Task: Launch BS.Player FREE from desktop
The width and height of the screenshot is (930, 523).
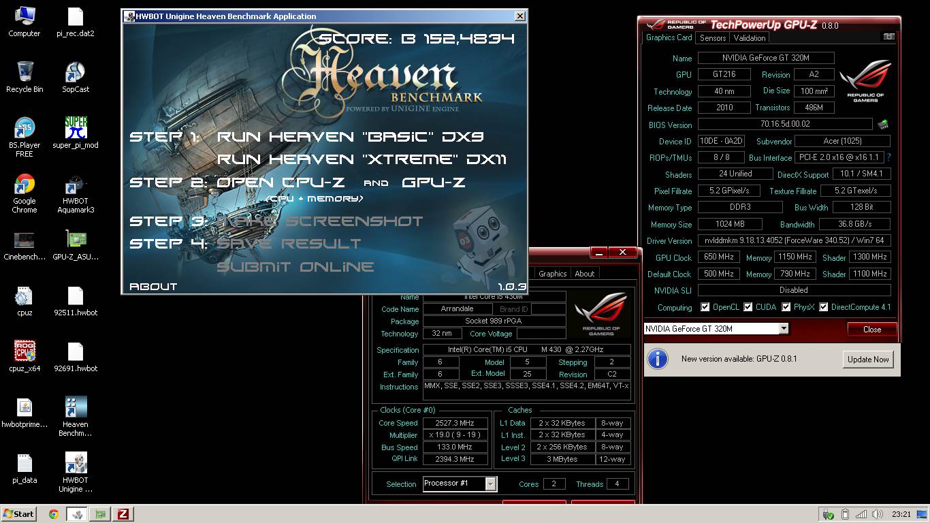Action: [24, 137]
